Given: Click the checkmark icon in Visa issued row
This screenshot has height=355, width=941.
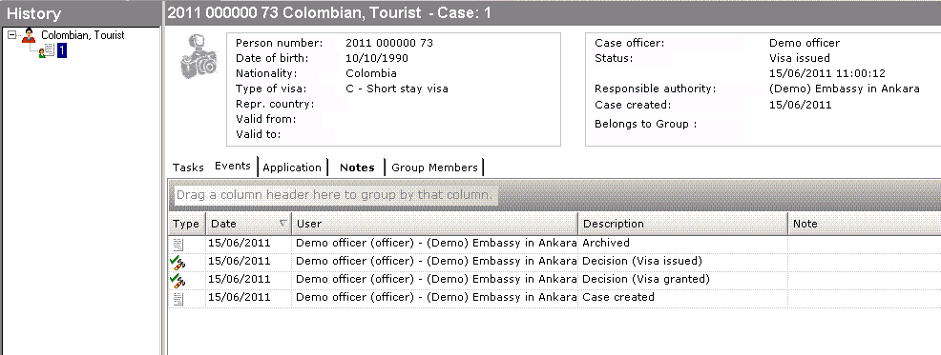Looking at the screenshot, I should 178,262.
